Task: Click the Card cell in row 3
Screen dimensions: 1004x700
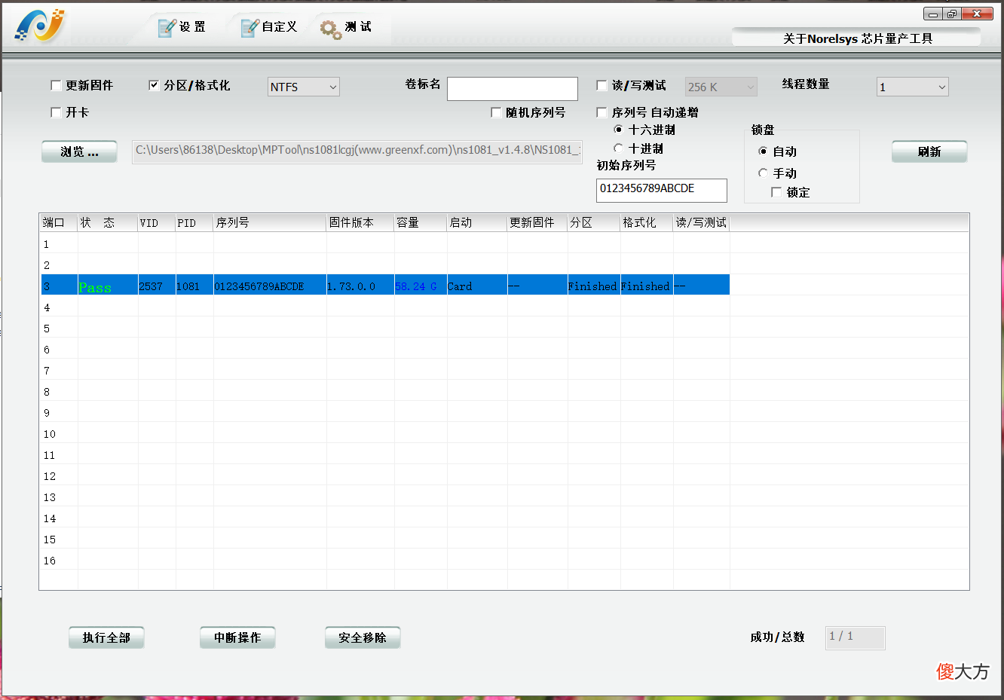Action: 477,286
